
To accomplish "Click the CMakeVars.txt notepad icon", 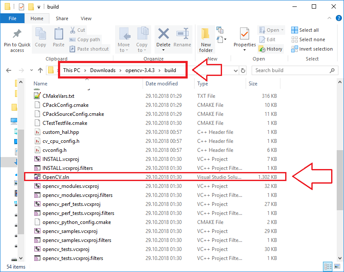I will pyautogui.click(x=37, y=96).
